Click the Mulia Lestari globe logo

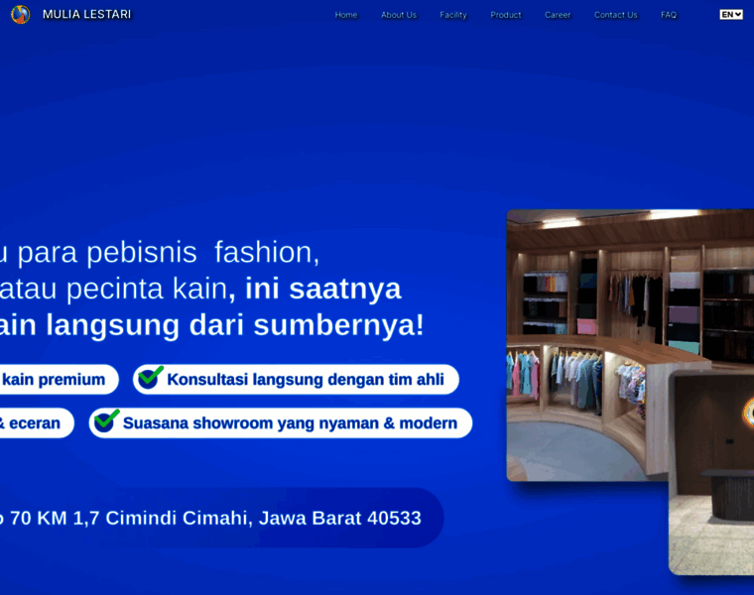(x=20, y=15)
